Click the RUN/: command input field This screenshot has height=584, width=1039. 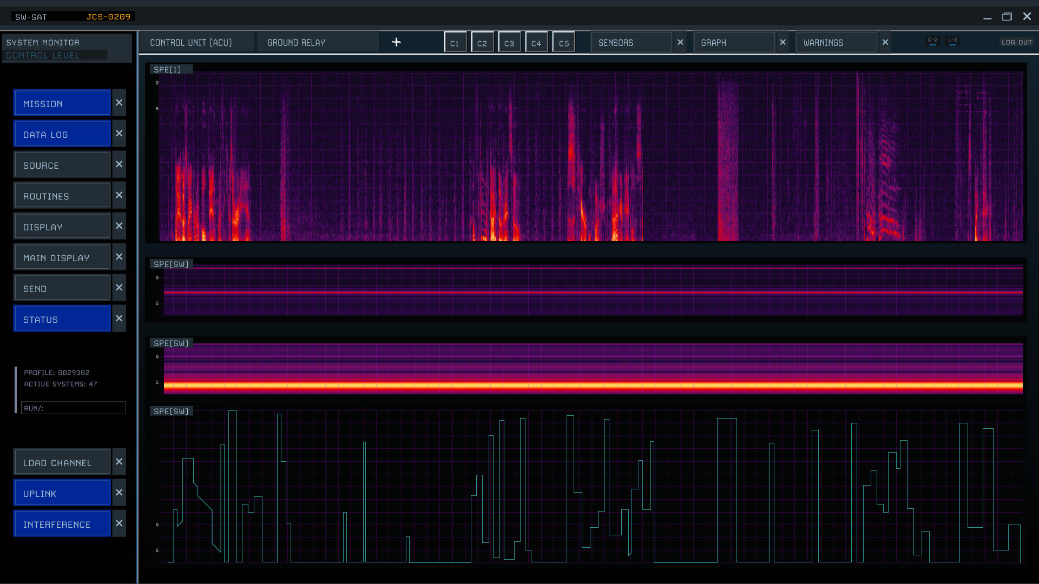pyautogui.click(x=74, y=408)
